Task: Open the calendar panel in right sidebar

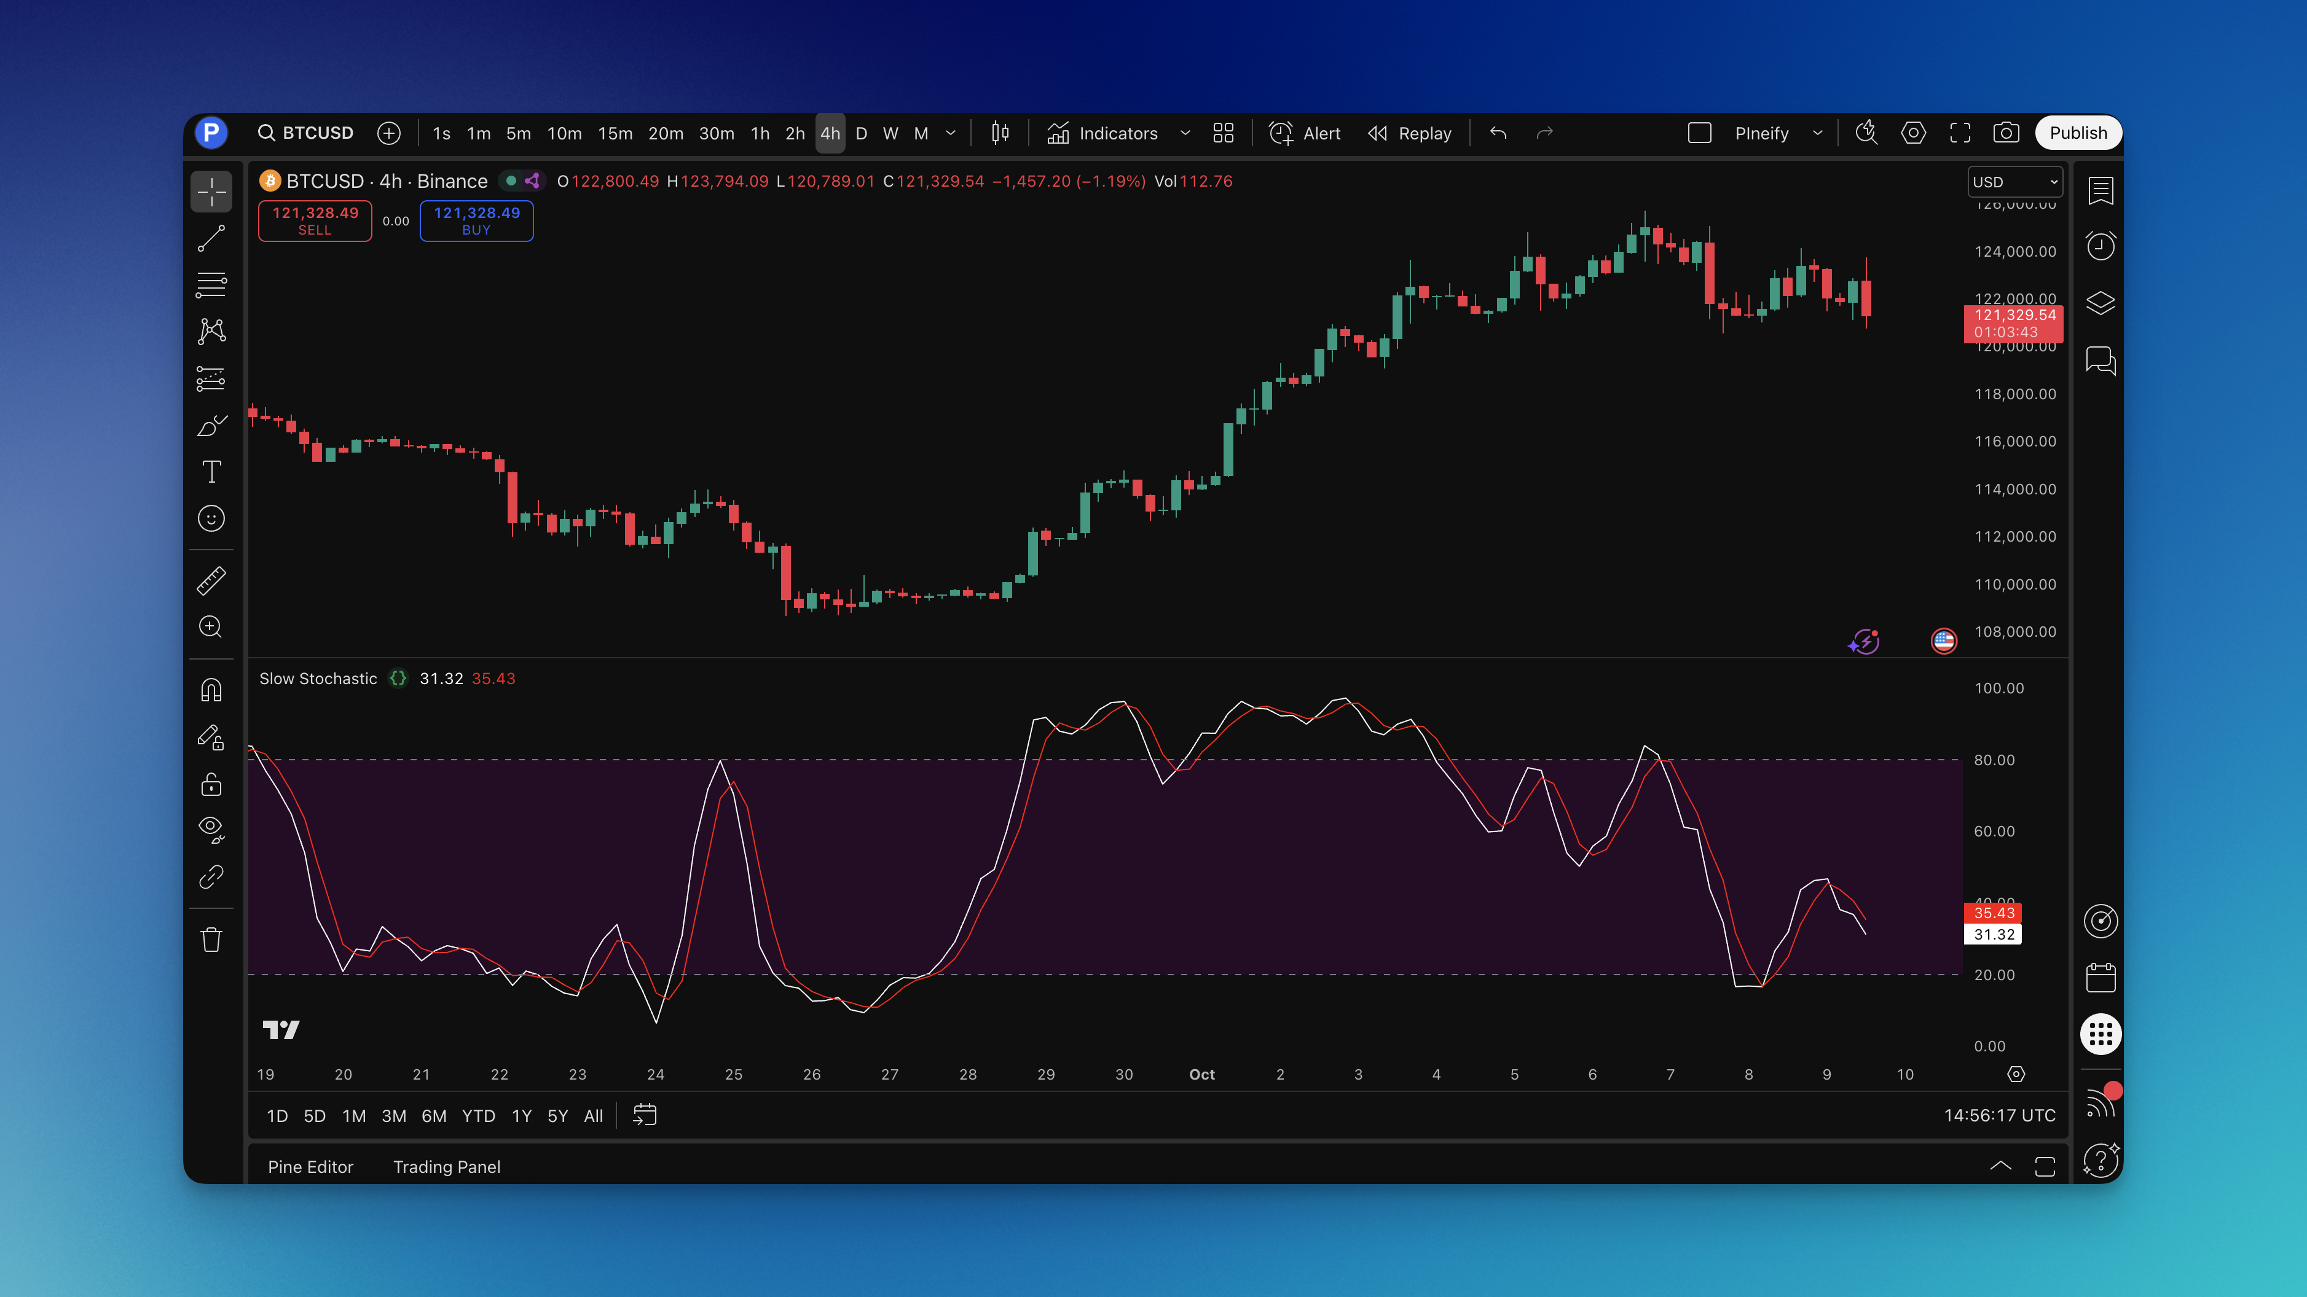Action: click(x=2100, y=978)
